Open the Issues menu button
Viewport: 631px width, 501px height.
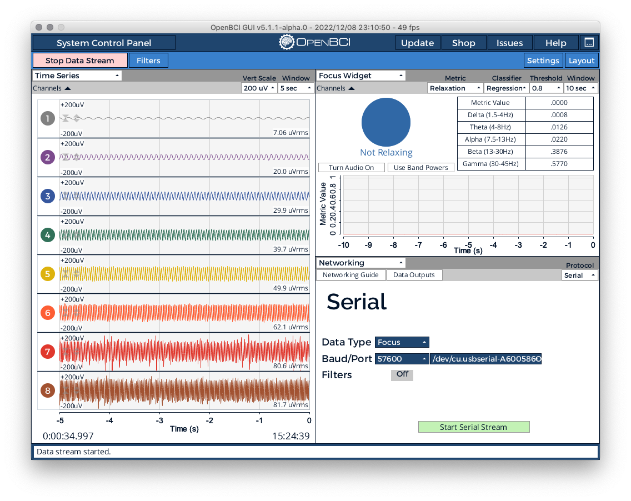[509, 43]
